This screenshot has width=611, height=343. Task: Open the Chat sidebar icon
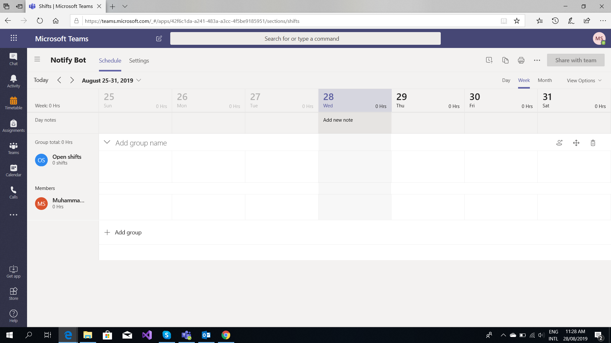[13, 59]
